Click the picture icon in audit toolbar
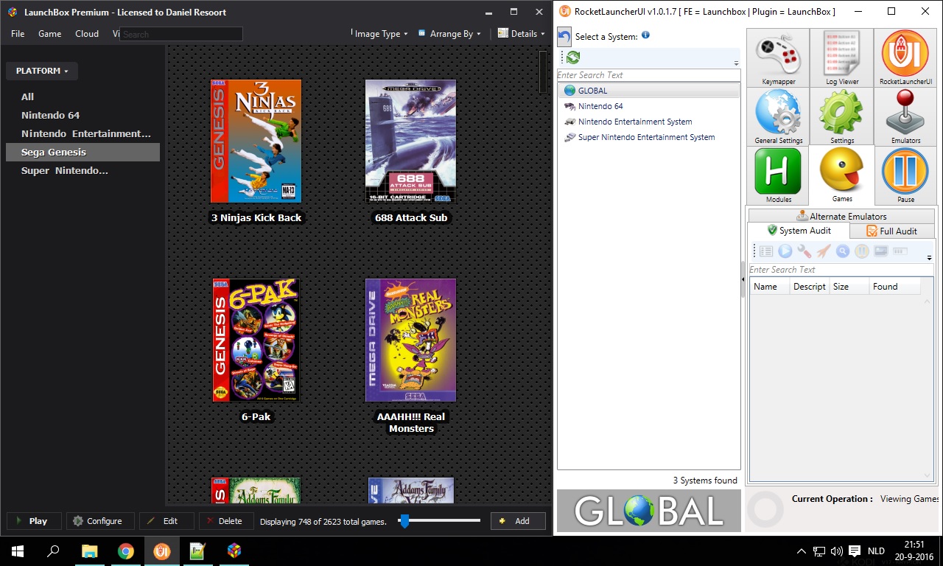The height and width of the screenshot is (566, 943). click(880, 251)
